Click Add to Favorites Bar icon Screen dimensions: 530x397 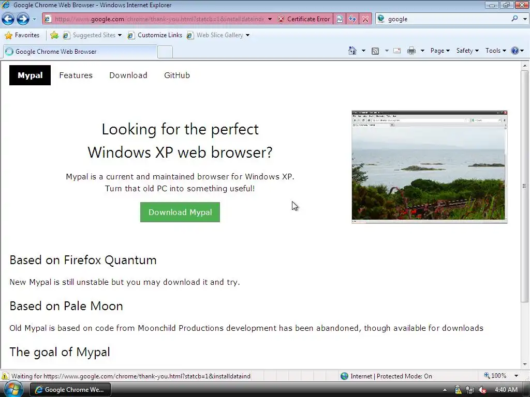pos(54,35)
